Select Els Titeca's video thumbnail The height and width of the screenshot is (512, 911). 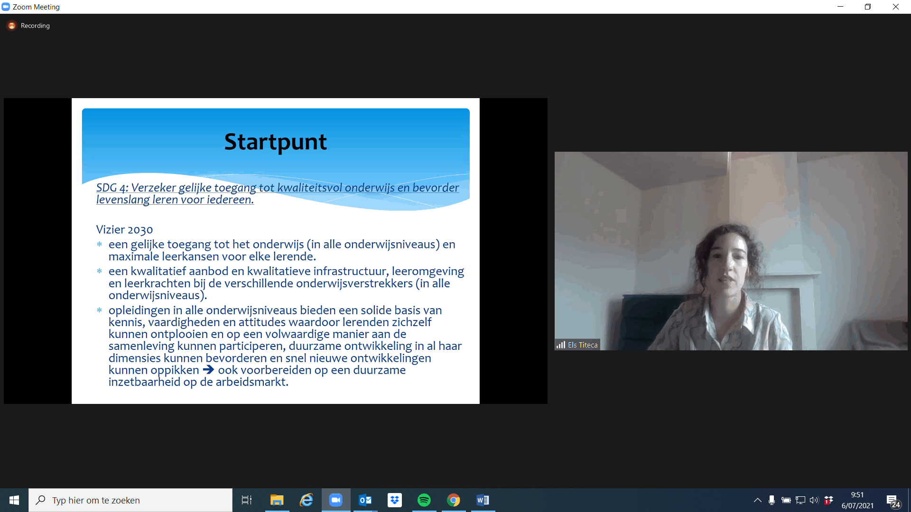point(731,251)
